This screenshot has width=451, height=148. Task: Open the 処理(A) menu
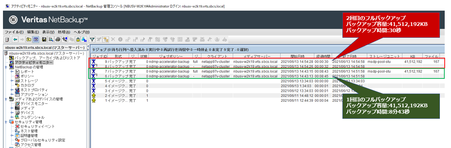click(x=64, y=32)
